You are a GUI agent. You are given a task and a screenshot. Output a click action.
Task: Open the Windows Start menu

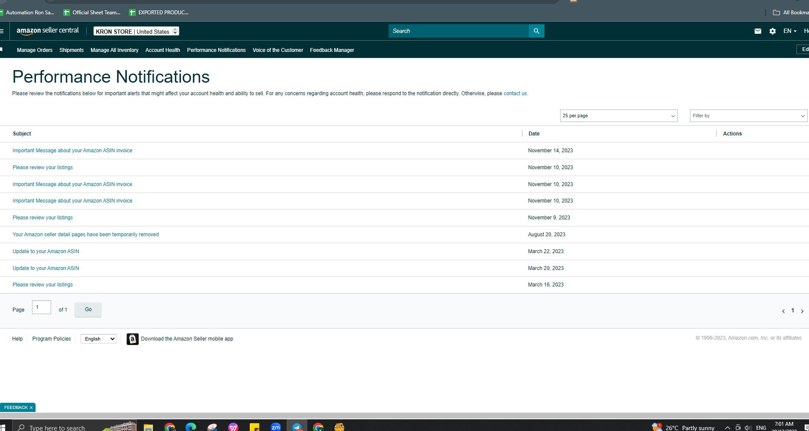click(3, 428)
